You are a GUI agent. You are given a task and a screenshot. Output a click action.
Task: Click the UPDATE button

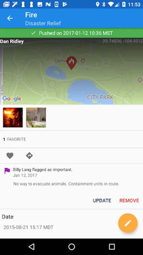(102, 201)
